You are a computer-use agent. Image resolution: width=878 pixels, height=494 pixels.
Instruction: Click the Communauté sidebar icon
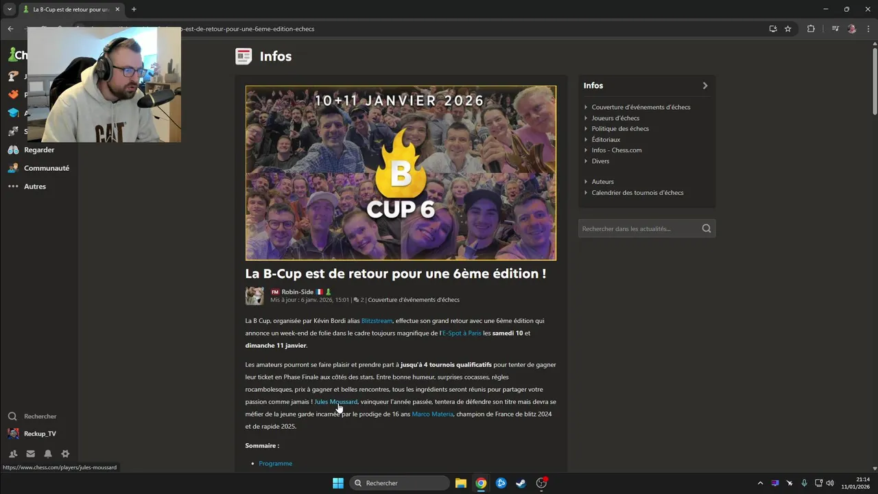[13, 168]
